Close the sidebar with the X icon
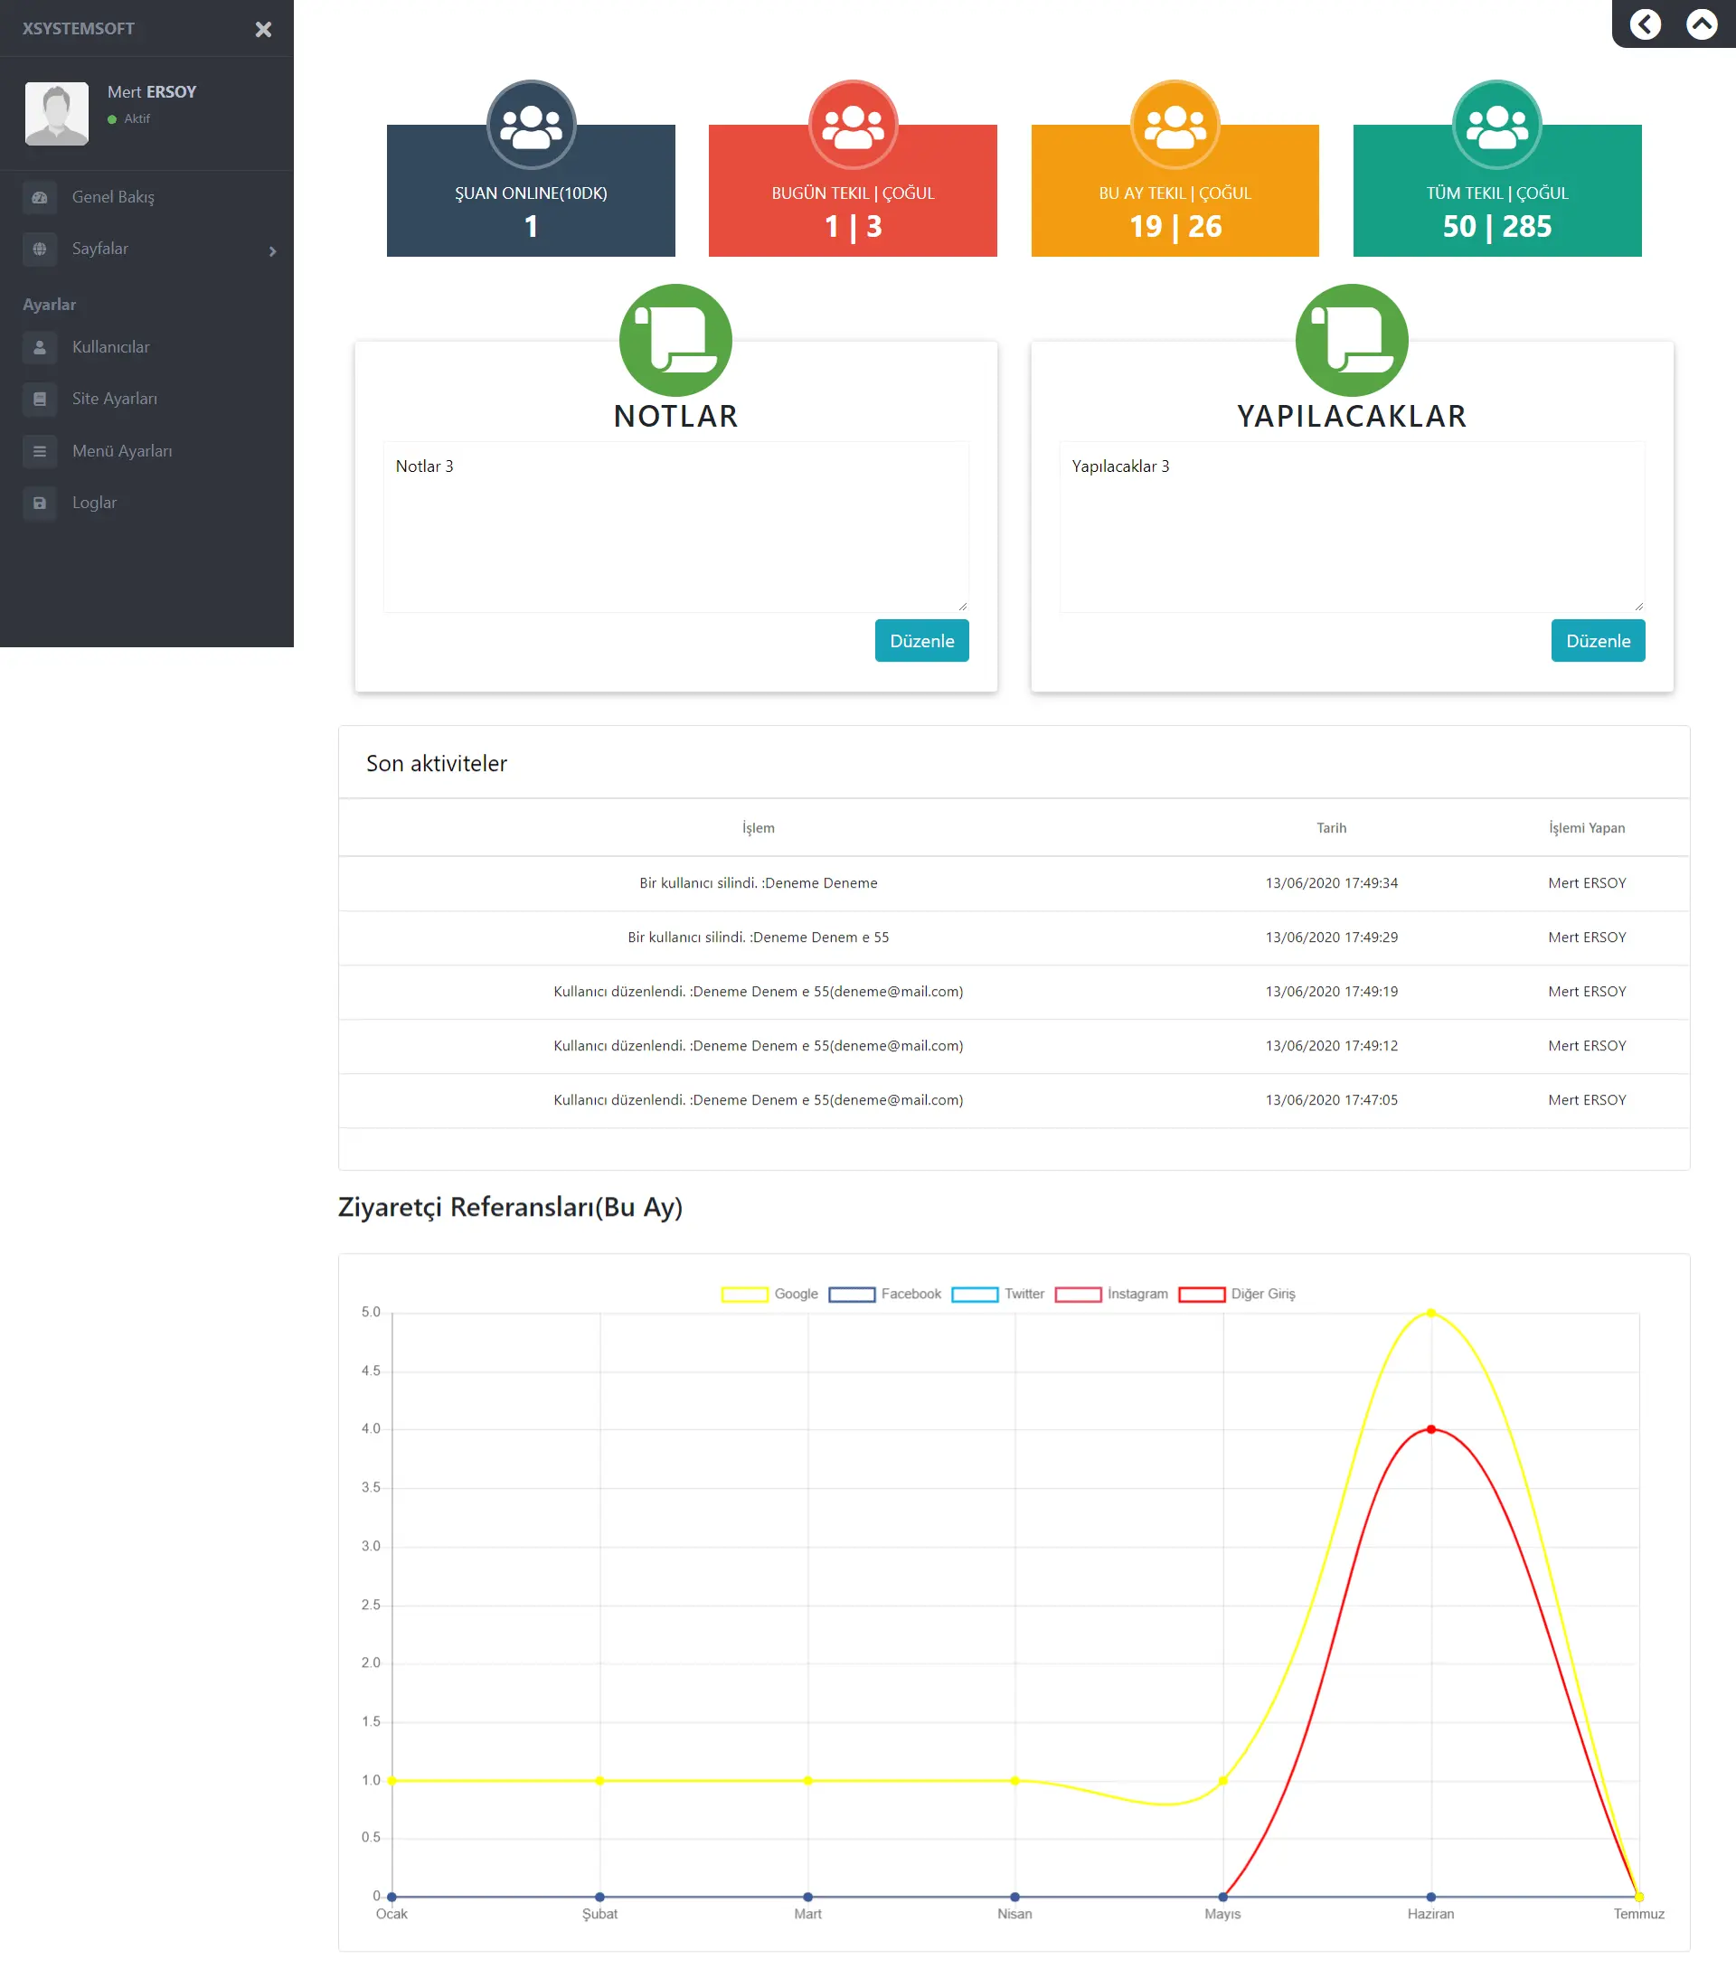The height and width of the screenshot is (1987, 1736). click(x=262, y=29)
